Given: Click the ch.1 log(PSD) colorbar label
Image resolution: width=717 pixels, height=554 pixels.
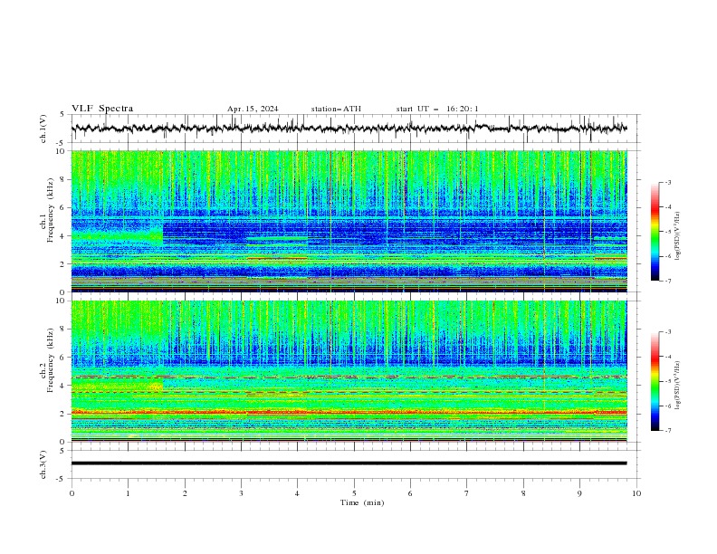Looking at the screenshot, I should point(677,236).
